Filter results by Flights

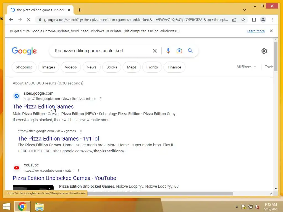point(152,67)
